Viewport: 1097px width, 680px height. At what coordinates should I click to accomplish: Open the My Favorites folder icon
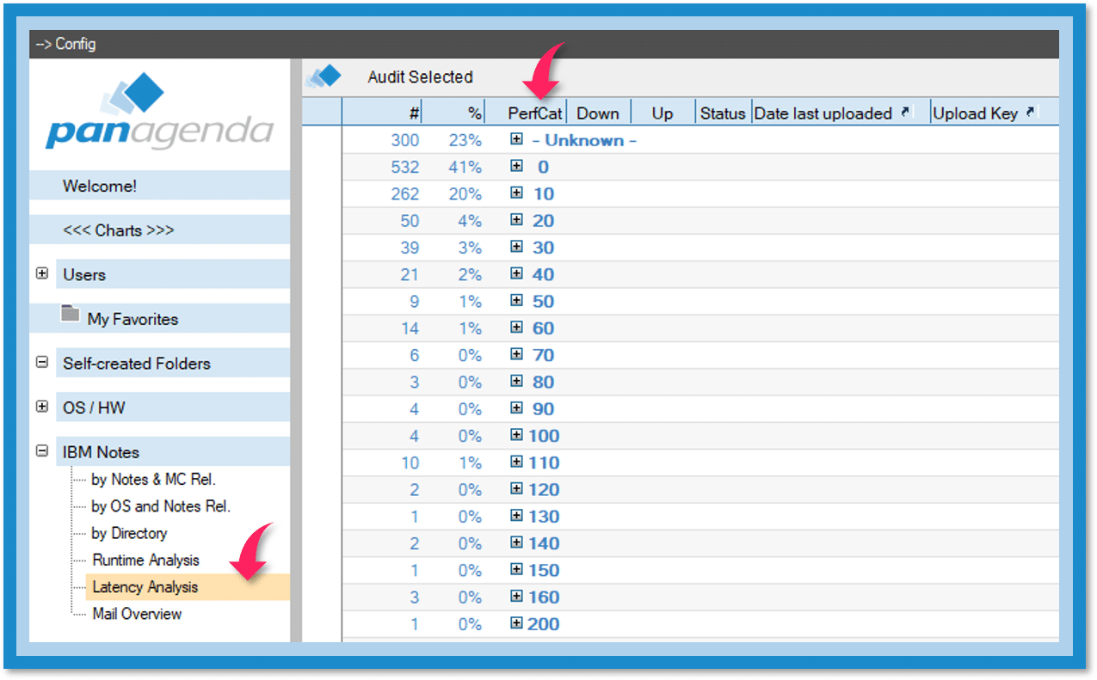point(71,315)
